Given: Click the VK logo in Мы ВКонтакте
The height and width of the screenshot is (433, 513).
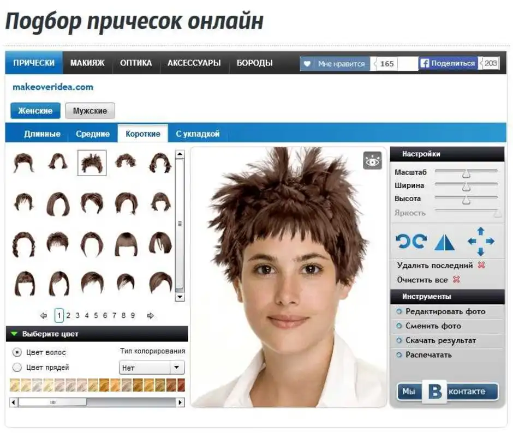Looking at the screenshot, I should tap(434, 391).
